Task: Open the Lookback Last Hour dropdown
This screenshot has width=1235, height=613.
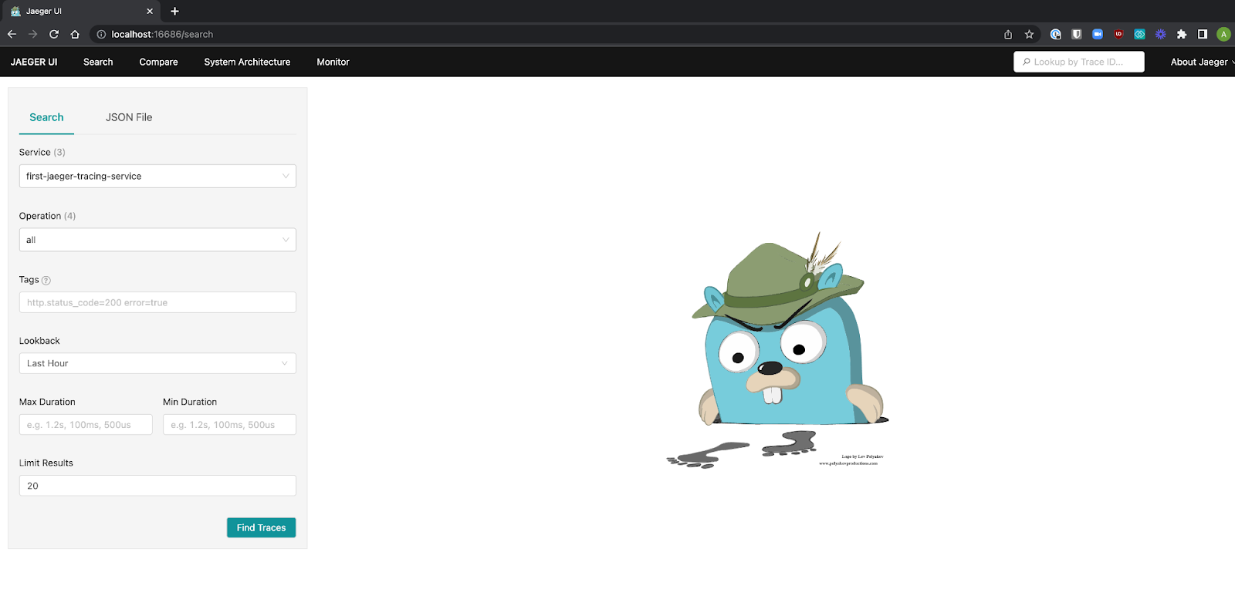Action: [x=157, y=363]
